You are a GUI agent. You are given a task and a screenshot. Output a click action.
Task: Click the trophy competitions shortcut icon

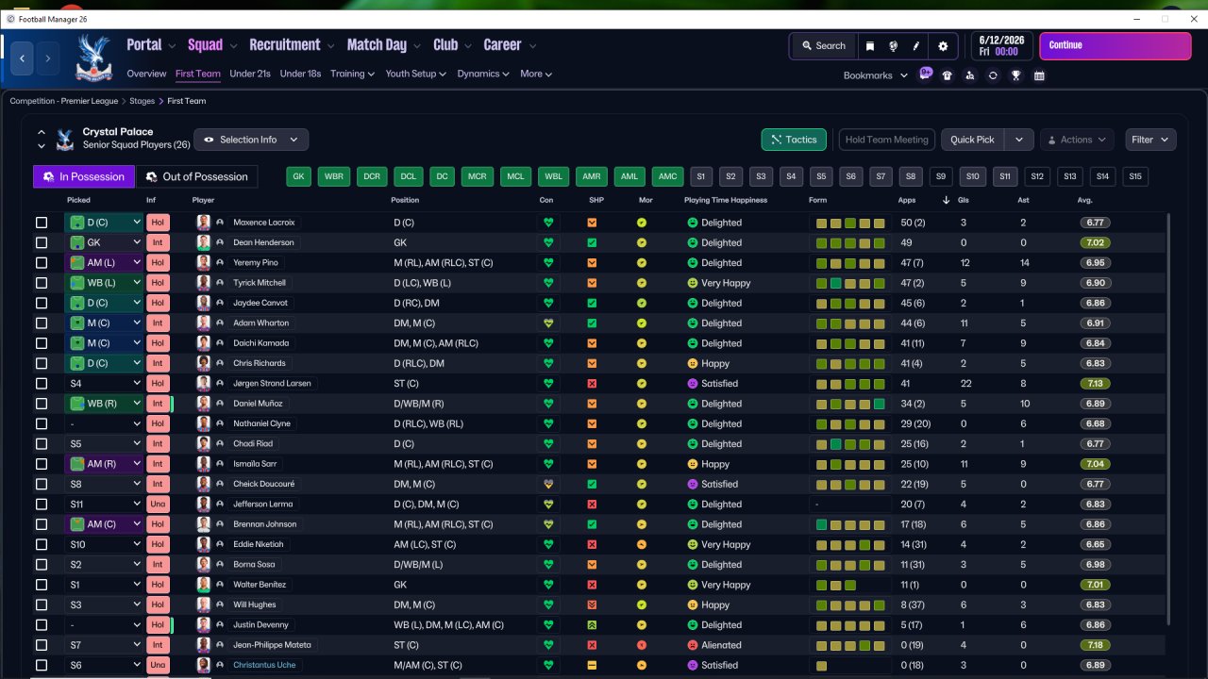pyautogui.click(x=1015, y=75)
